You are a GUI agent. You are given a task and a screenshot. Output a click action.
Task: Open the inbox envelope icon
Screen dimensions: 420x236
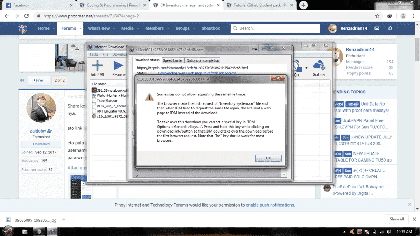tap(377, 28)
